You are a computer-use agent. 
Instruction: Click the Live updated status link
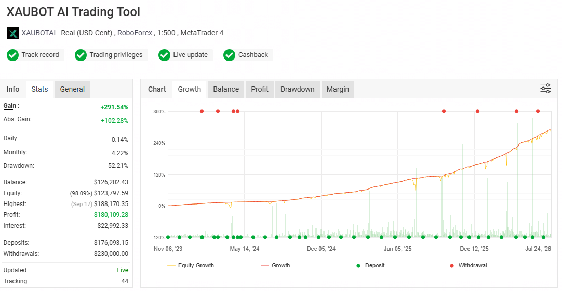click(x=123, y=270)
